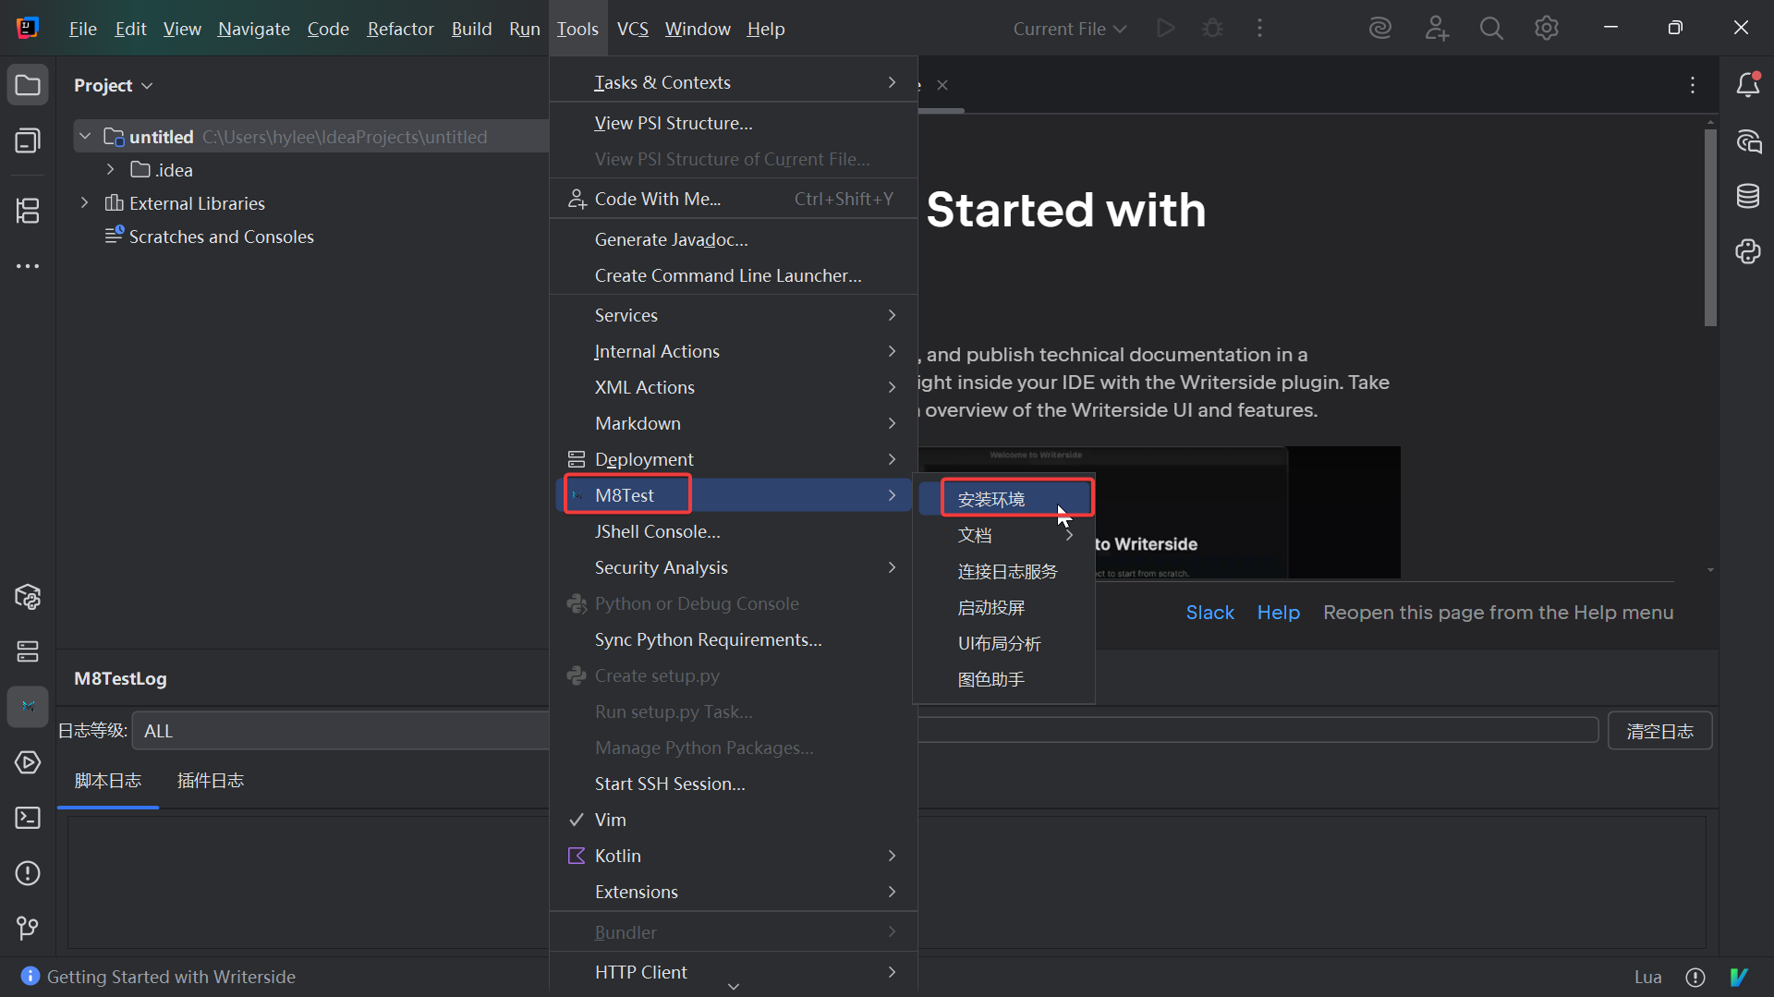Open the Notifications bell icon
This screenshot has height=997, width=1774.
tap(1748, 85)
